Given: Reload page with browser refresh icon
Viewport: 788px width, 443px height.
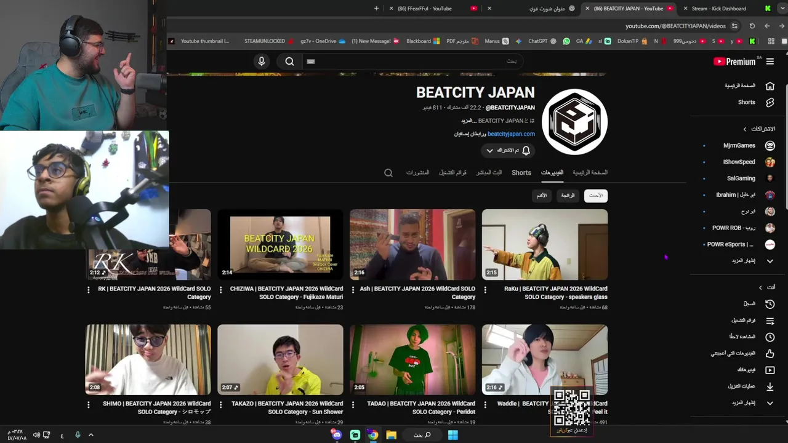Looking at the screenshot, I should (752, 26).
